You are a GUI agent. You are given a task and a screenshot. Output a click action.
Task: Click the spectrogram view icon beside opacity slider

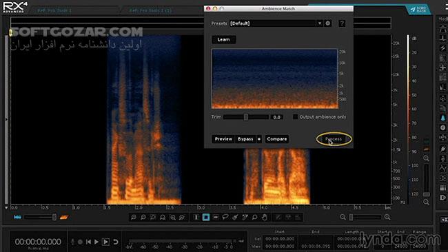64,218
